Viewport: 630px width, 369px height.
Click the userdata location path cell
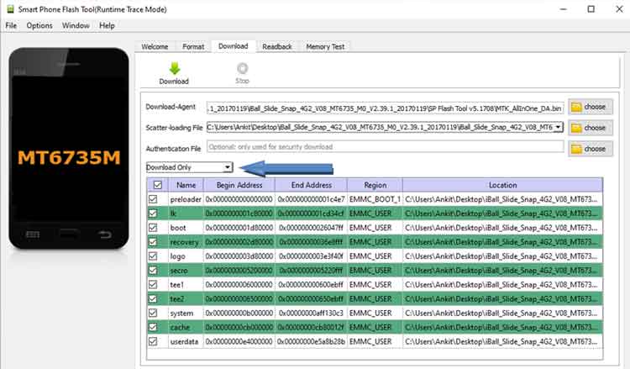[x=502, y=341]
